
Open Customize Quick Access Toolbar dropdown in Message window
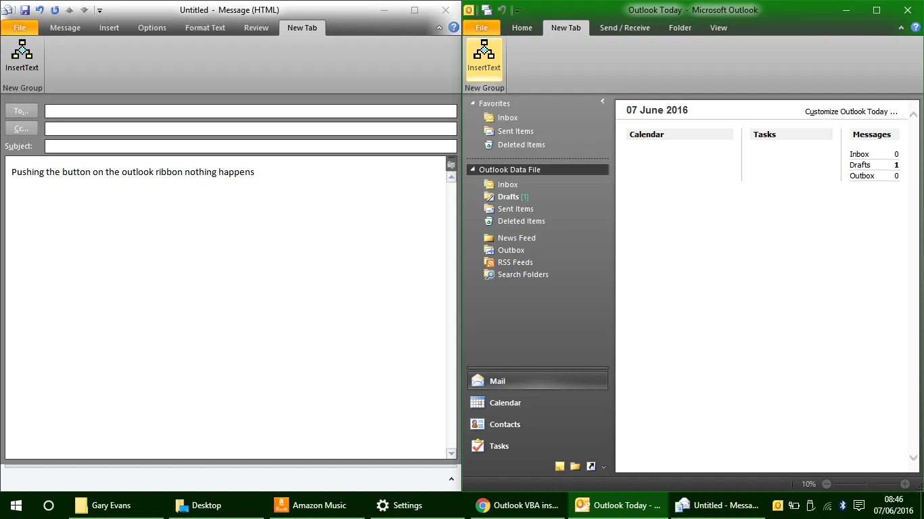(99, 11)
